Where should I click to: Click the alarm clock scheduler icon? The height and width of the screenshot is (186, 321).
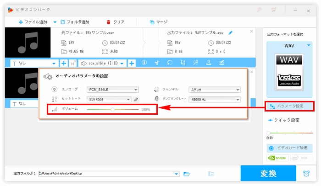(x=306, y=174)
